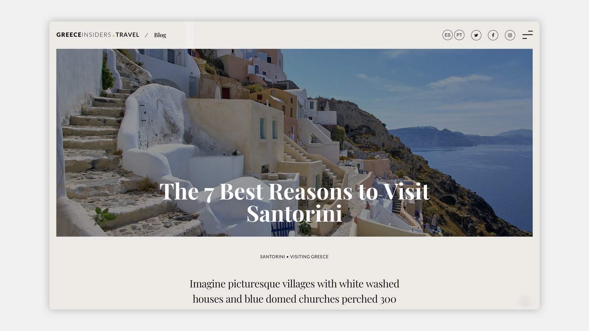Open the Twitter profile icon

[x=476, y=35]
